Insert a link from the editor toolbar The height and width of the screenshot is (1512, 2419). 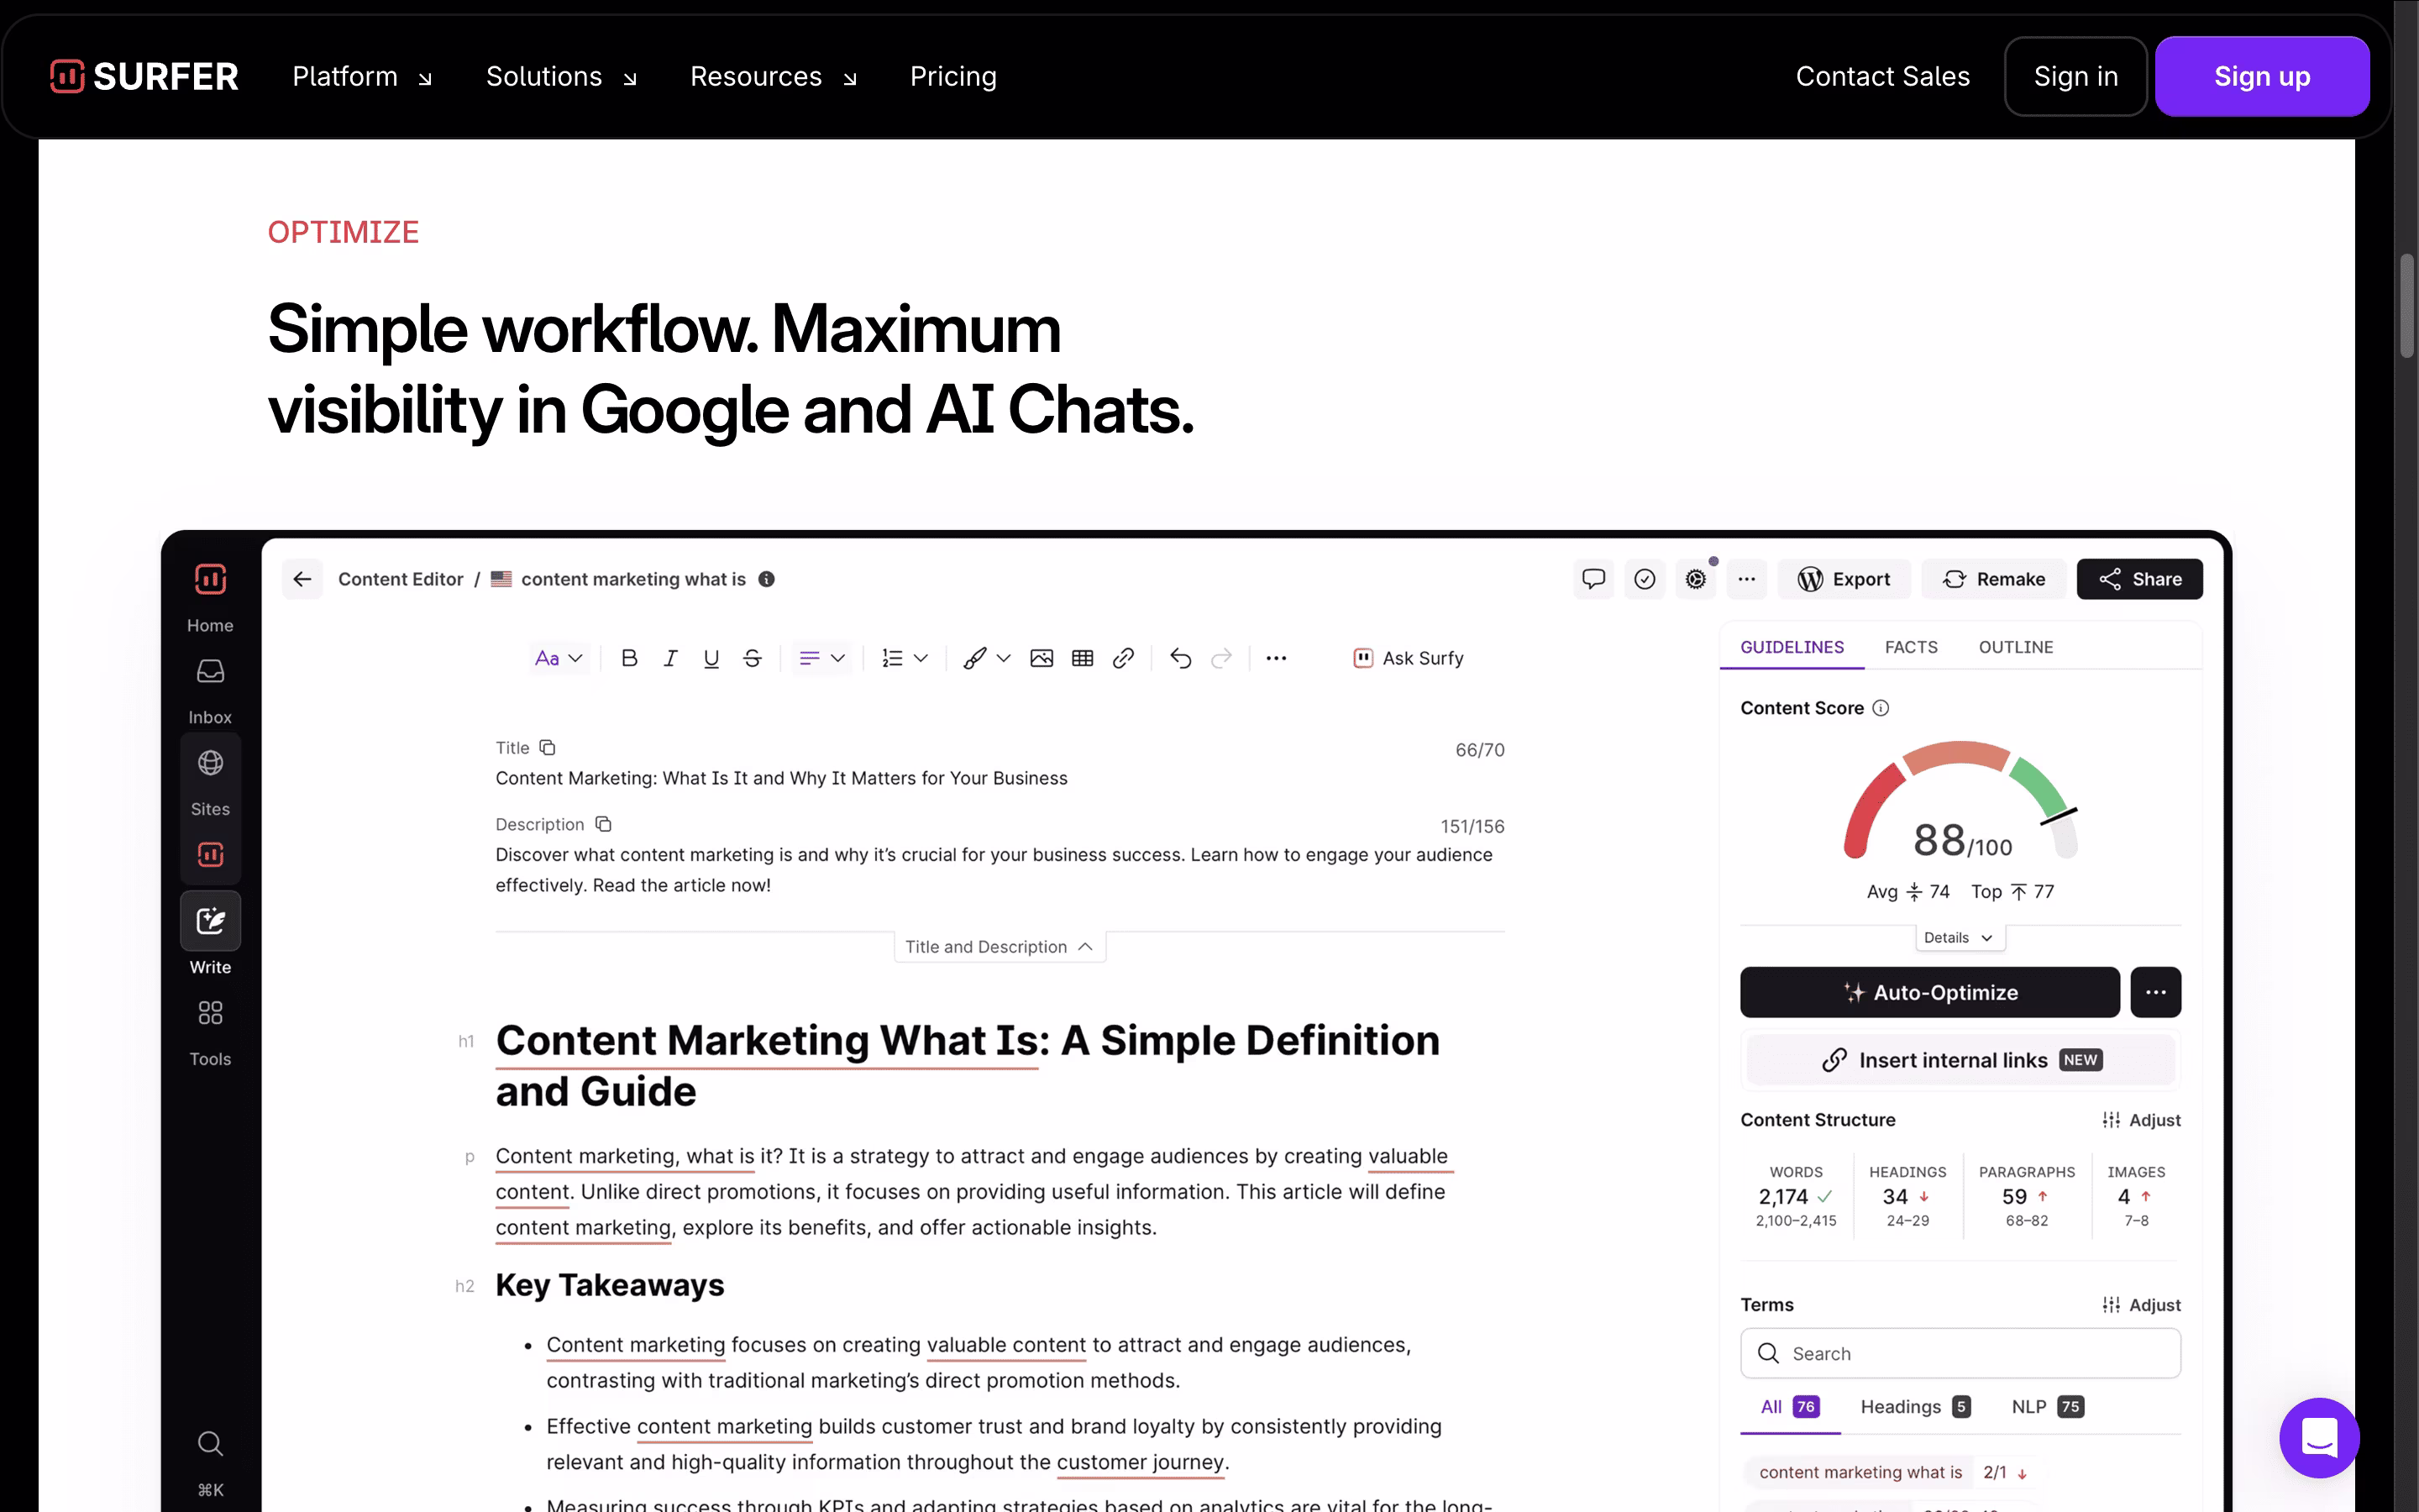click(1124, 658)
